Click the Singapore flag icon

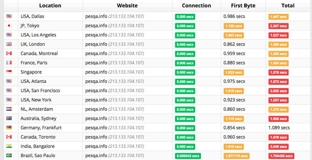9,72
